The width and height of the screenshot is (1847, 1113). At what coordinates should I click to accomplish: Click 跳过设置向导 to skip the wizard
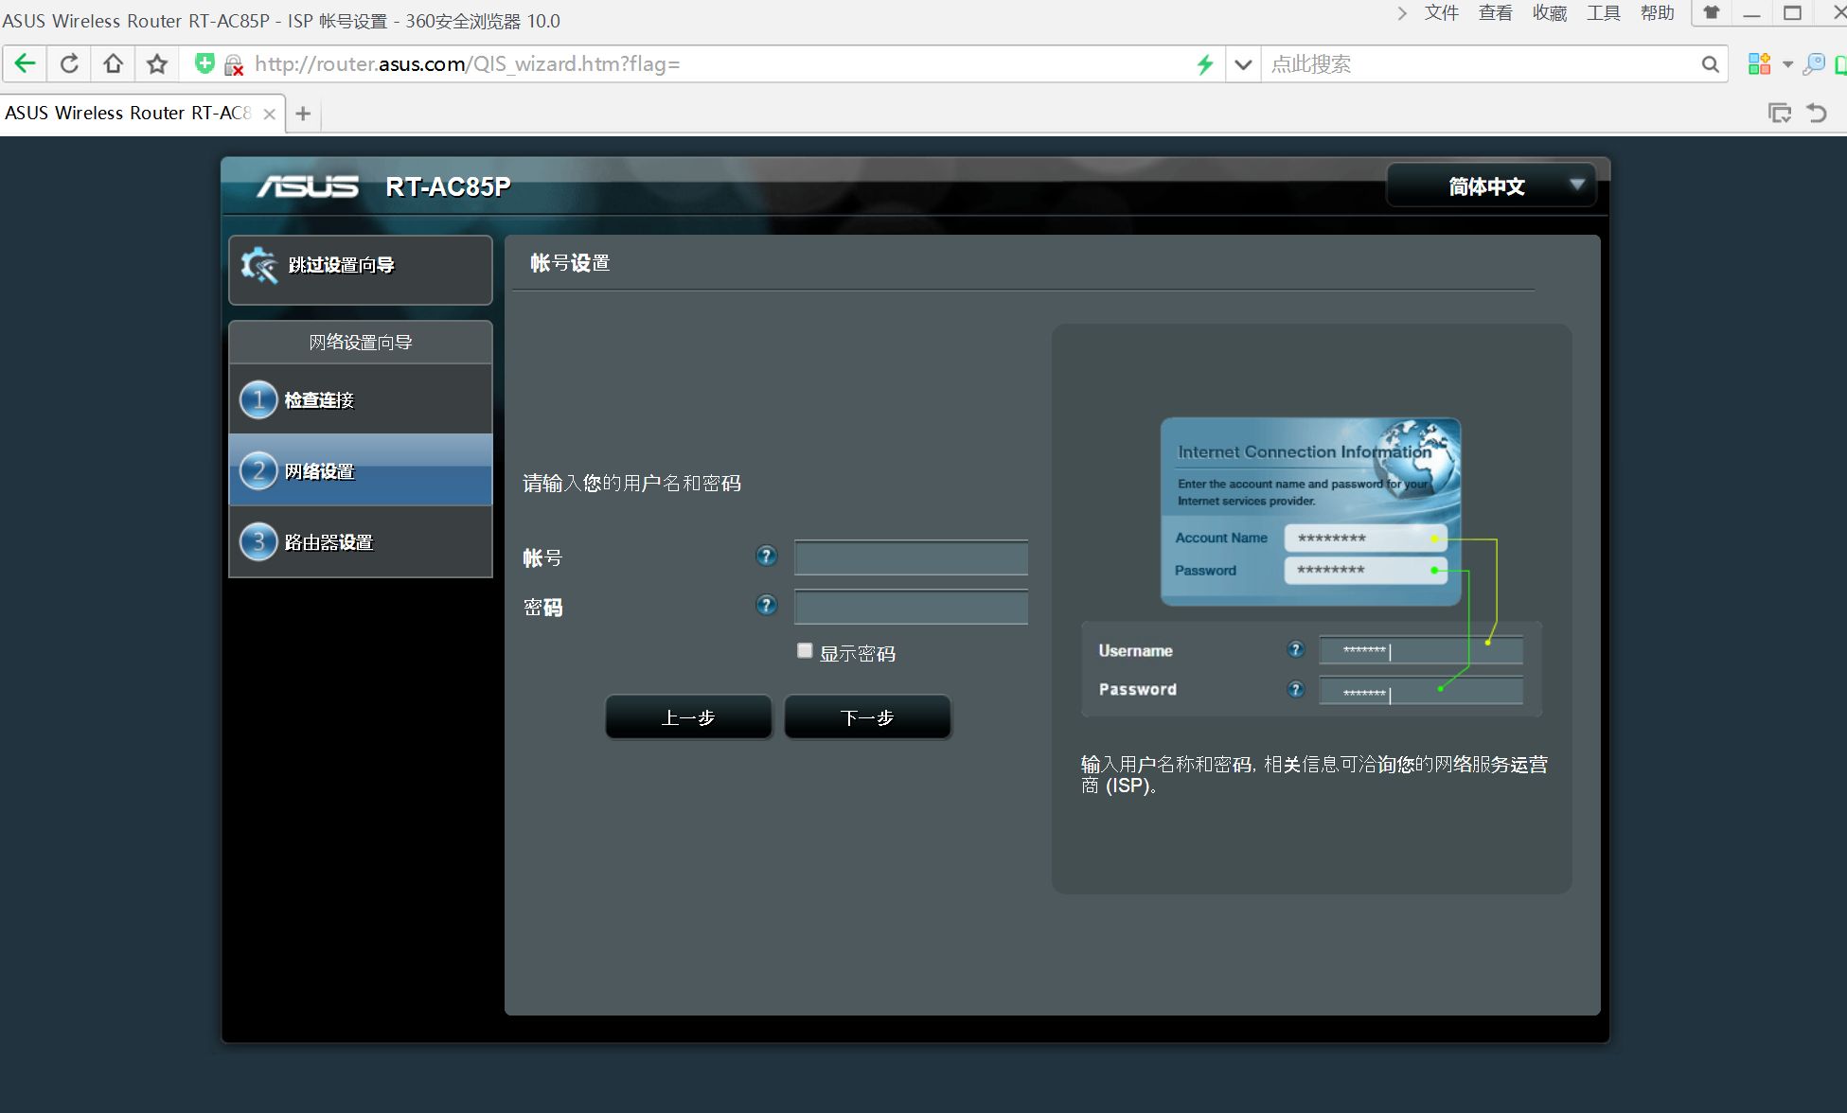pyautogui.click(x=361, y=270)
